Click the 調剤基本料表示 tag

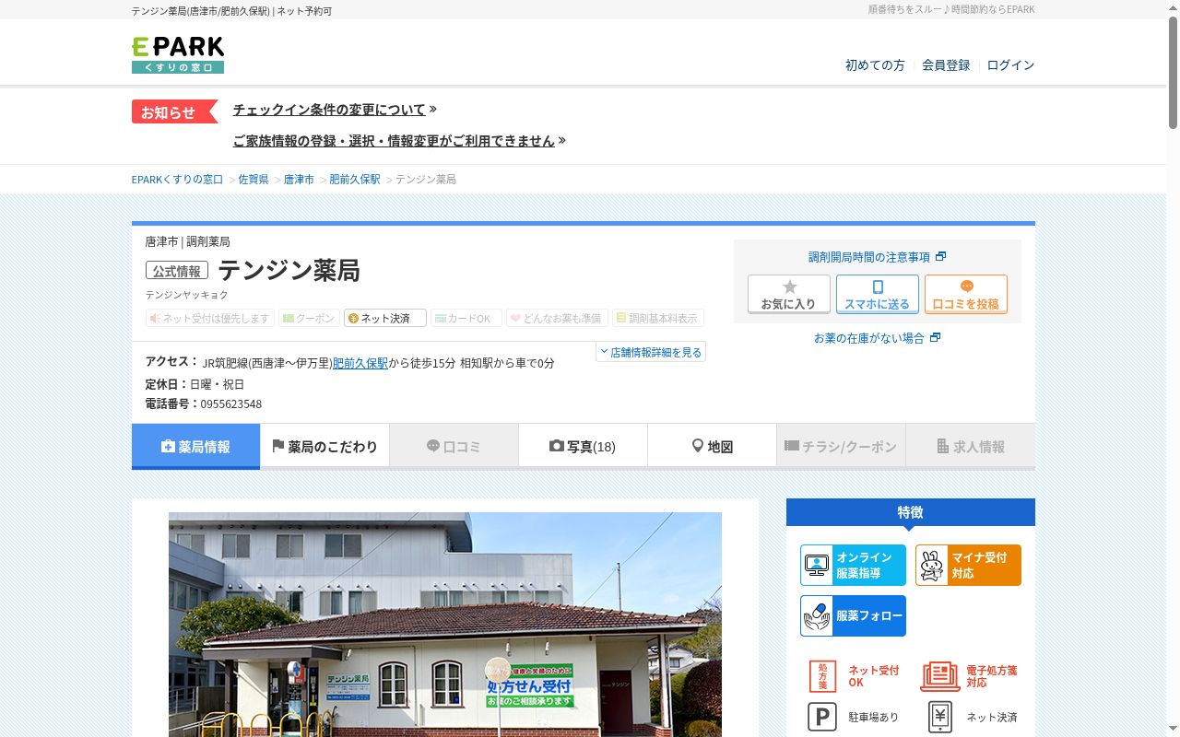pos(658,318)
